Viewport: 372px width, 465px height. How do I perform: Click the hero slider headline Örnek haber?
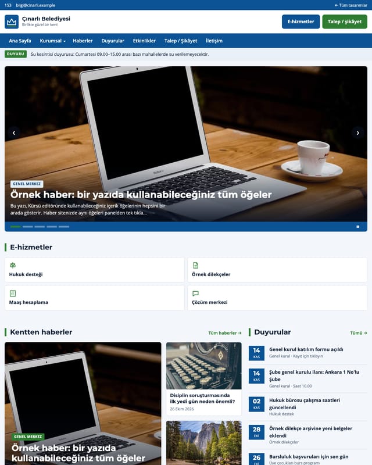point(141,195)
